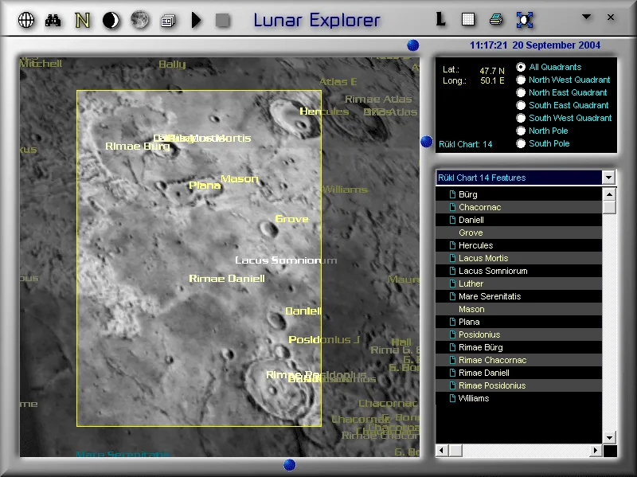Click the blue sphere below the map
Image resolution: width=637 pixels, height=477 pixels.
[289, 464]
